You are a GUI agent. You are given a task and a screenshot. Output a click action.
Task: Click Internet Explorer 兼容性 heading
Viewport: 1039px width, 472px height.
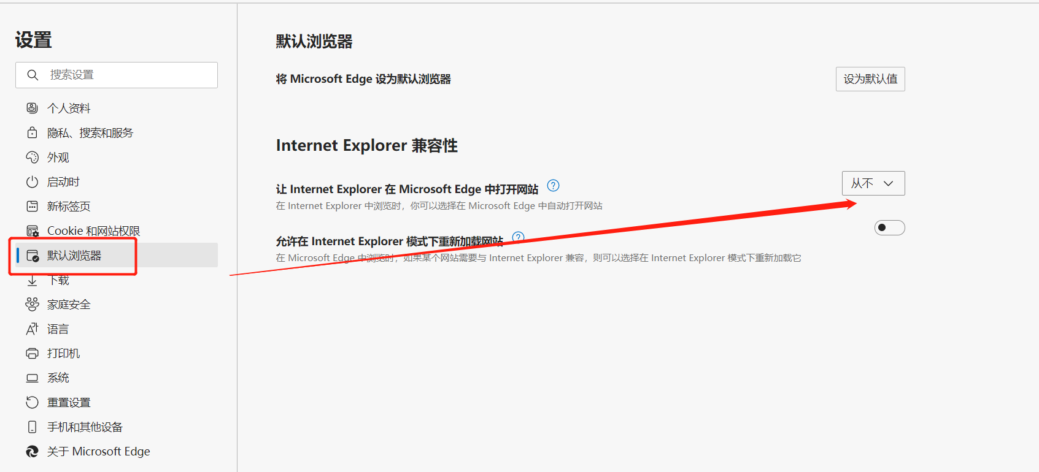[x=367, y=145]
